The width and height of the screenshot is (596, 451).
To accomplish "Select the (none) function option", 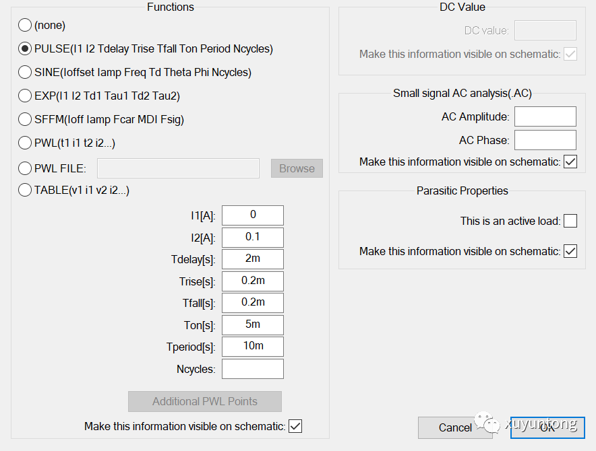I will [25, 26].
